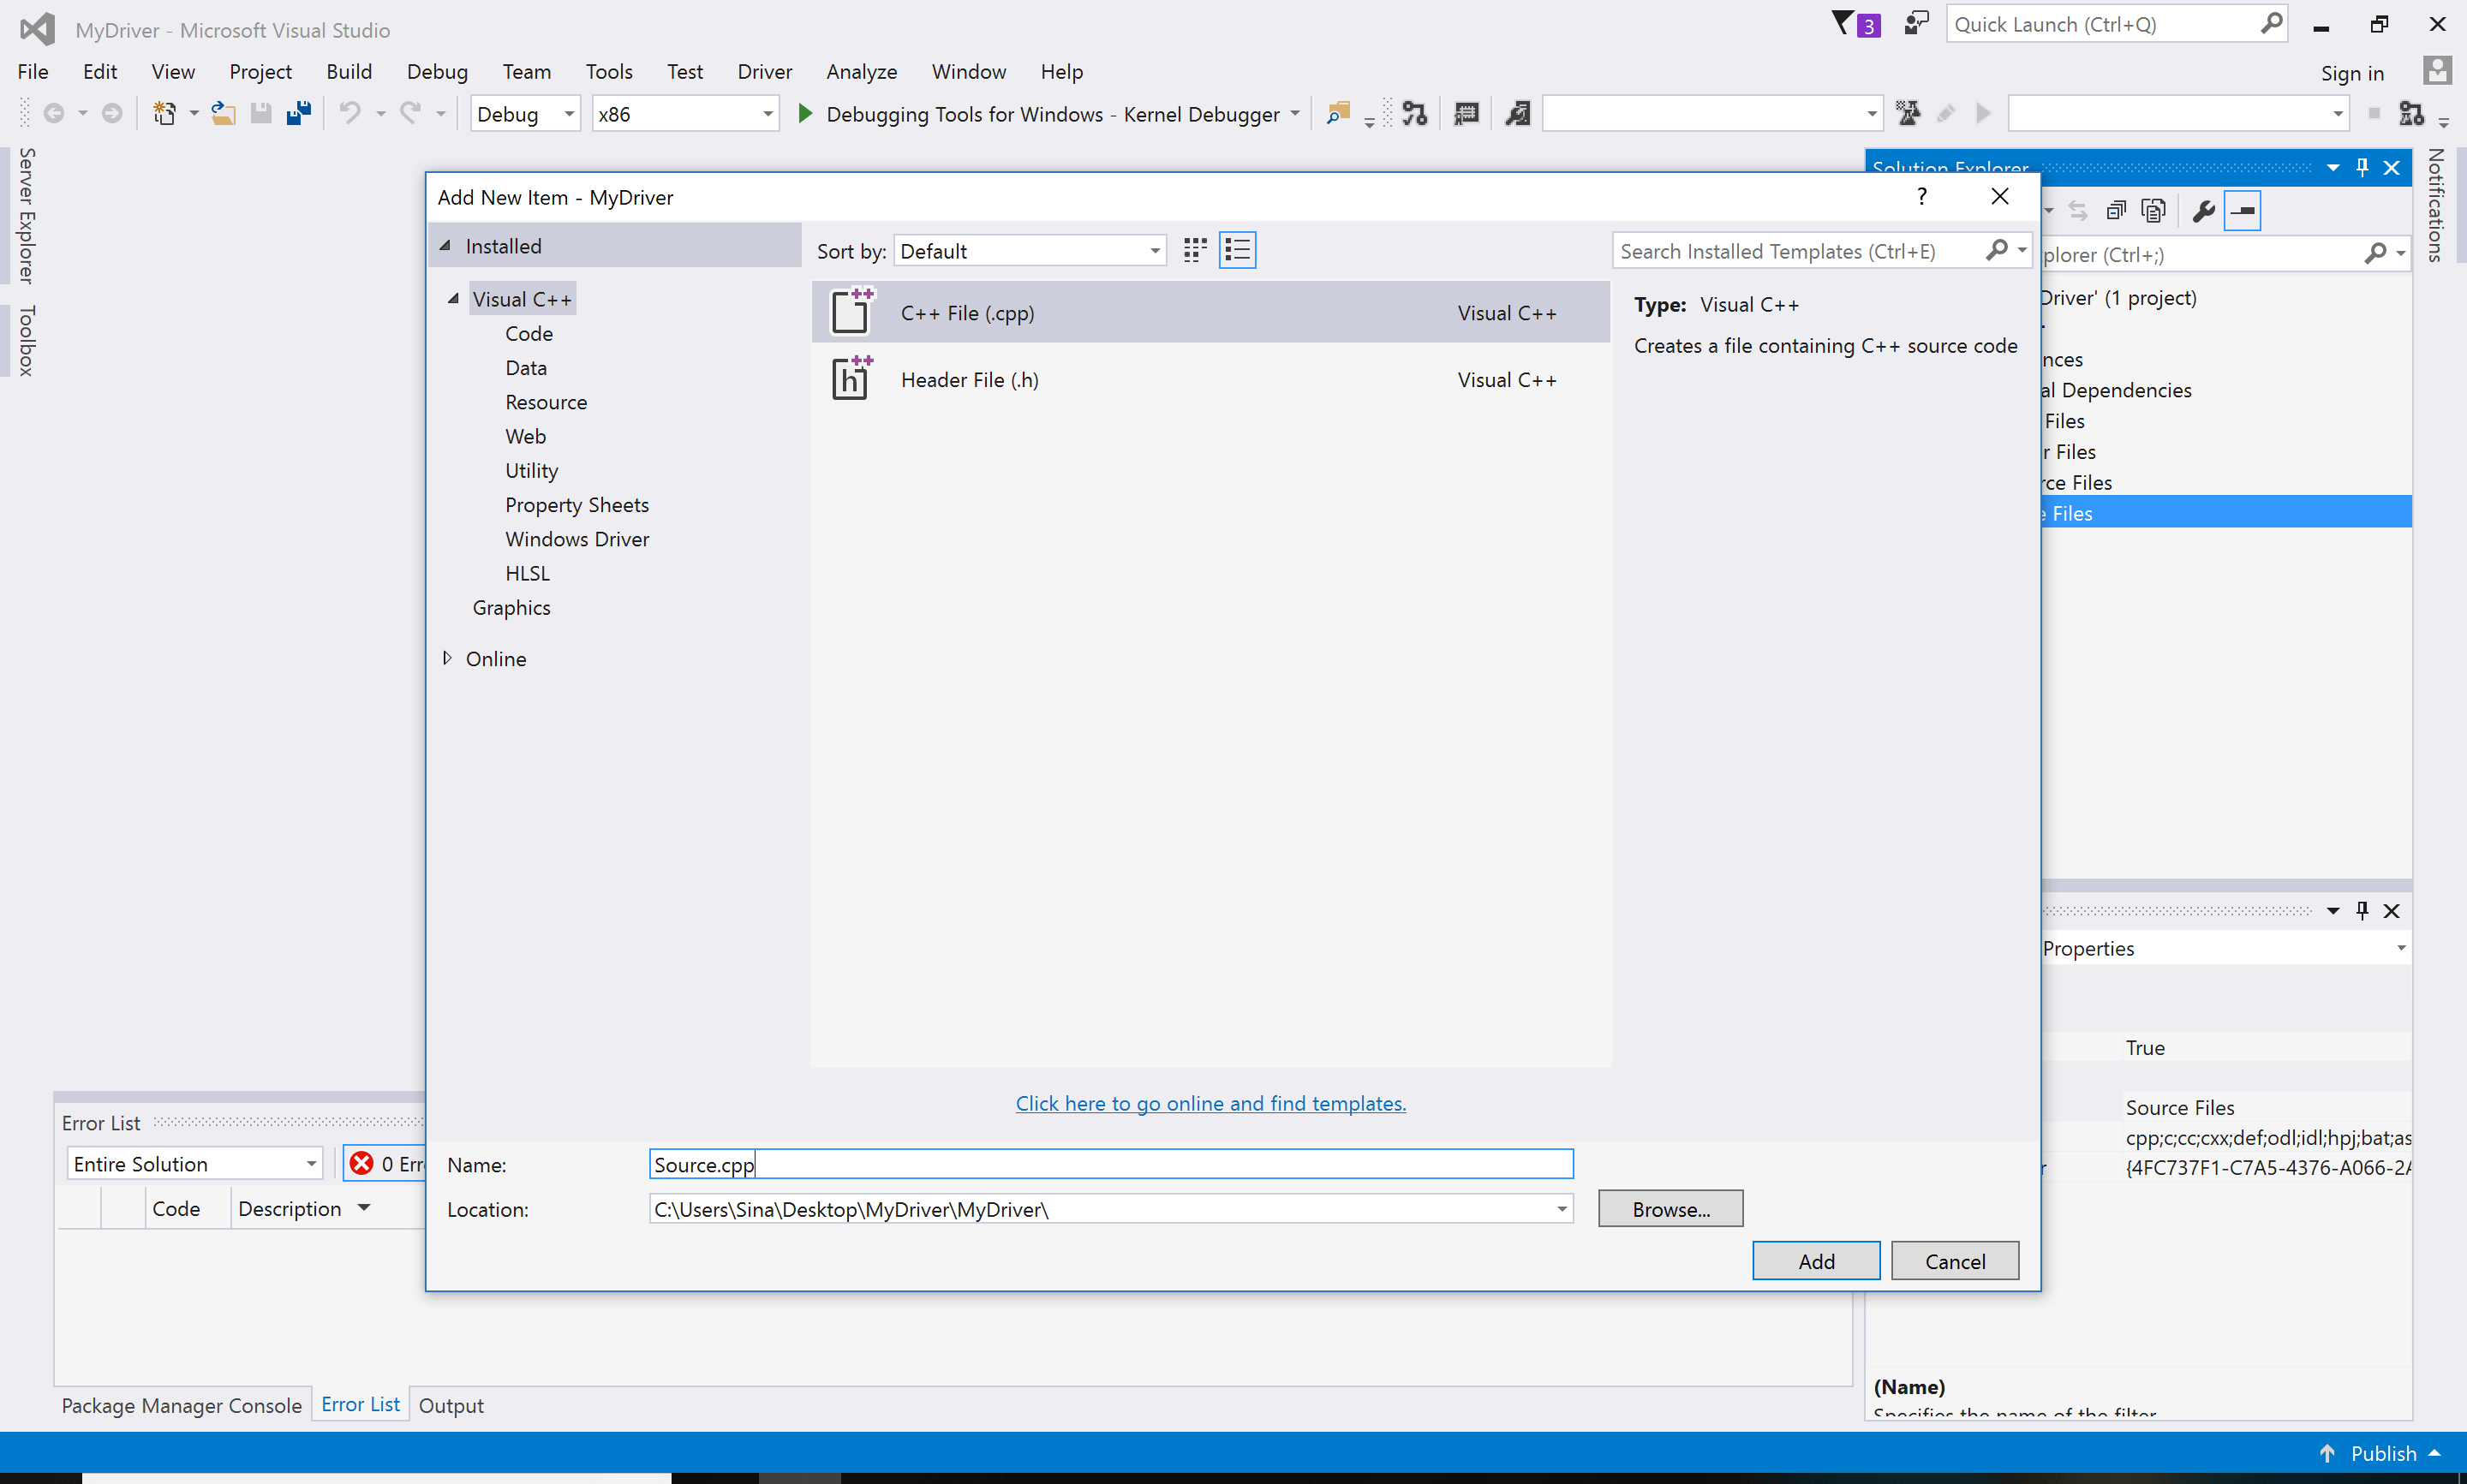The image size is (2467, 1484).
Task: Collapse the Visual C++ tree node
Action: pos(453,299)
